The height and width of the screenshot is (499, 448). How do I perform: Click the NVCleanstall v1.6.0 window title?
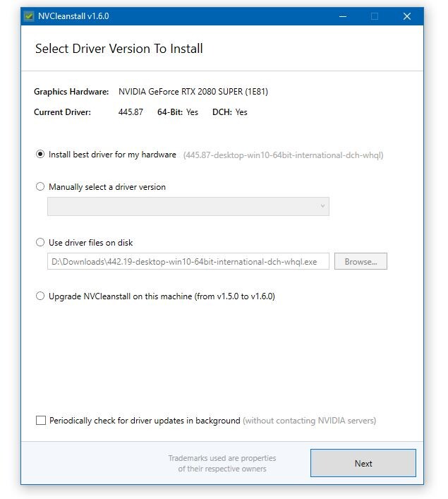(73, 16)
